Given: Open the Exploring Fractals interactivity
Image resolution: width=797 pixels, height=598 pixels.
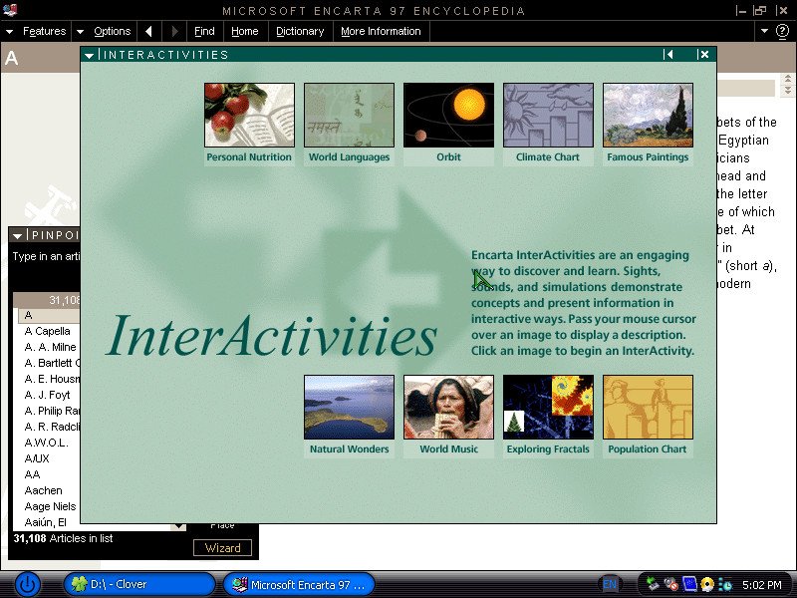Looking at the screenshot, I should point(548,408).
